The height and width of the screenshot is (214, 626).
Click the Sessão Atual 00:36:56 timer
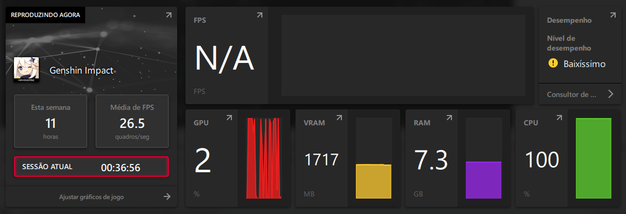coord(91,167)
